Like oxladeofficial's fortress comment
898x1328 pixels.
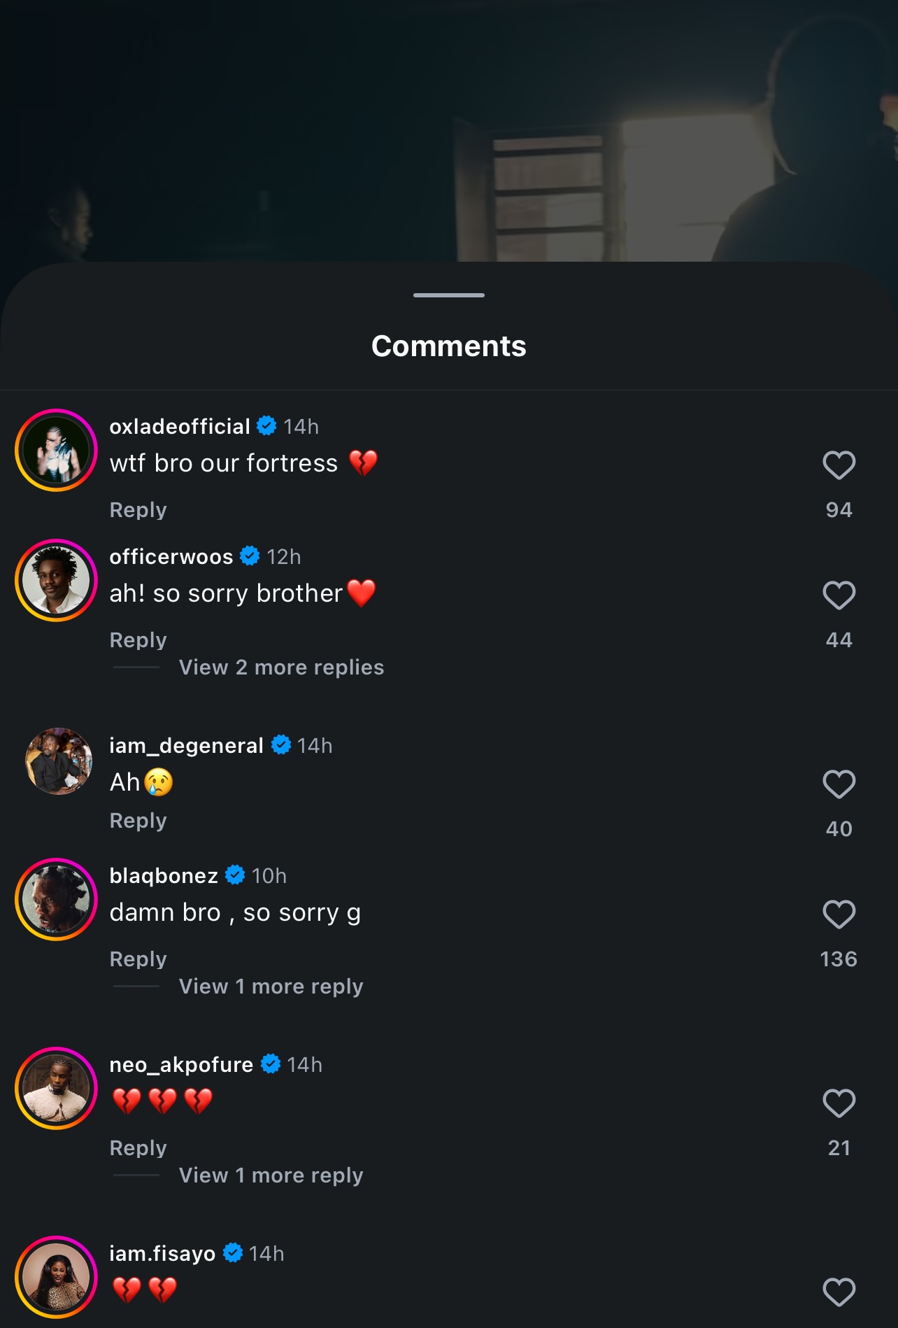tap(839, 465)
